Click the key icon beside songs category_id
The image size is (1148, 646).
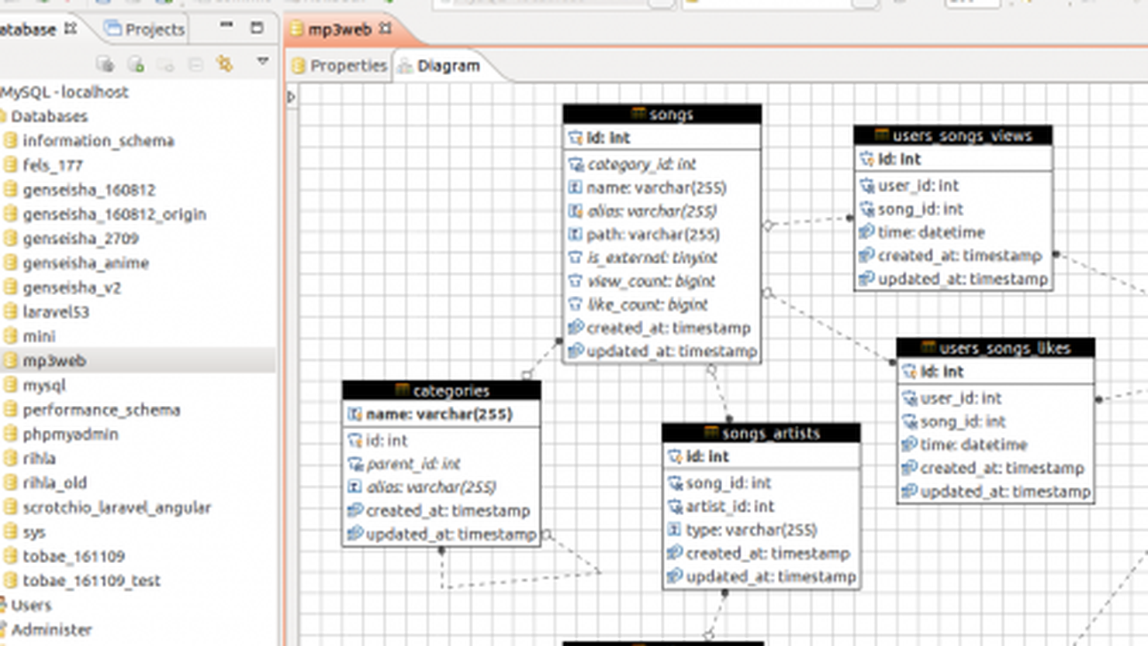tap(576, 164)
